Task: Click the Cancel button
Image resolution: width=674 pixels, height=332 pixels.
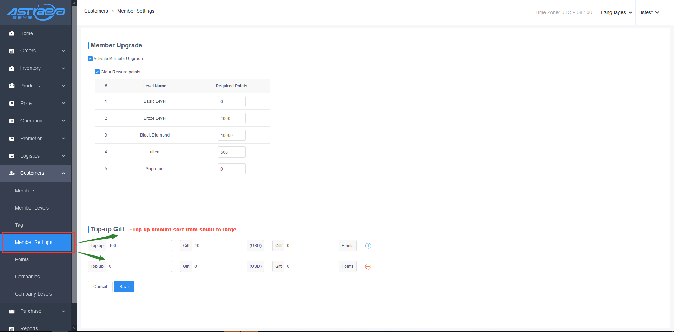Action: [100, 287]
